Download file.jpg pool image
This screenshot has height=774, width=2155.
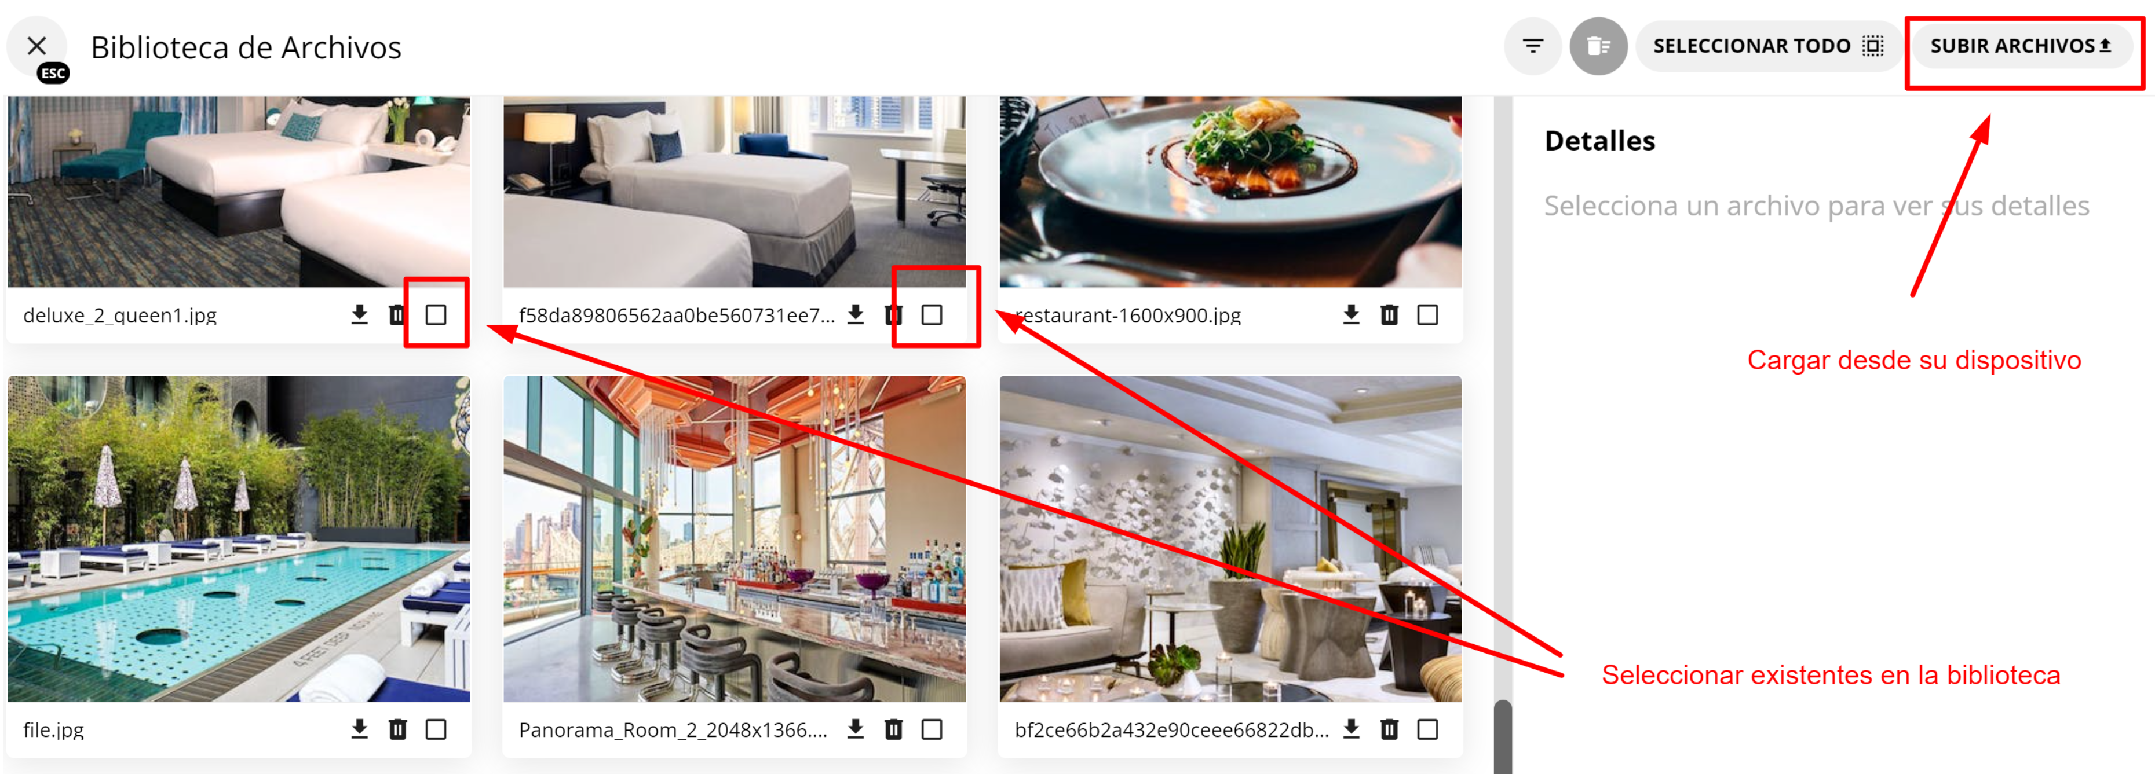click(x=360, y=729)
